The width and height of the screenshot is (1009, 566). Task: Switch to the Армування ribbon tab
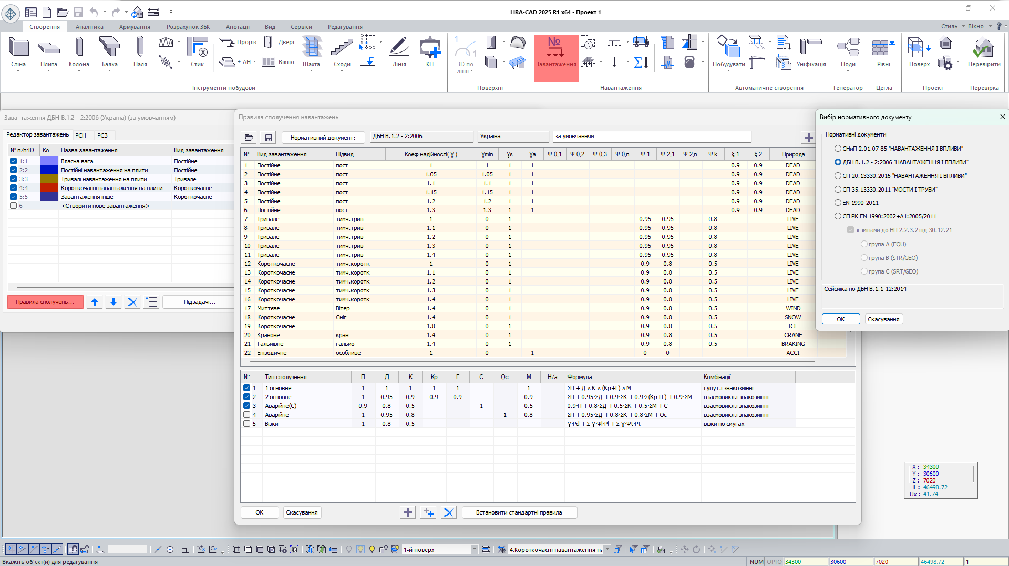pyautogui.click(x=135, y=27)
